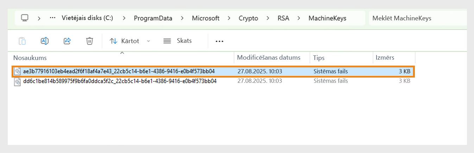
Task: Sort by Nosaukums column header
Action: [30, 58]
